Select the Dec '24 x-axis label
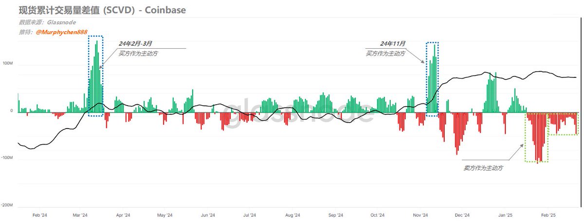The image size is (584, 223). (x=461, y=215)
